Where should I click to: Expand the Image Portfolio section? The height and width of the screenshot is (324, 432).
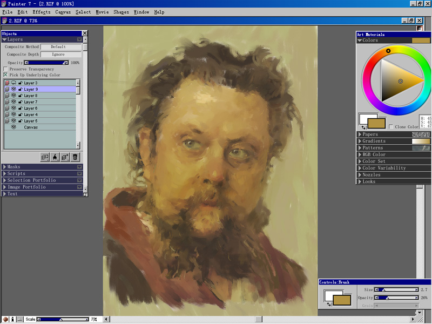4,187
